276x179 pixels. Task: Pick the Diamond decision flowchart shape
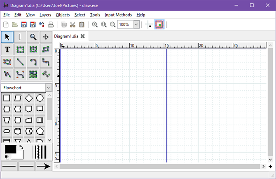point(29,98)
